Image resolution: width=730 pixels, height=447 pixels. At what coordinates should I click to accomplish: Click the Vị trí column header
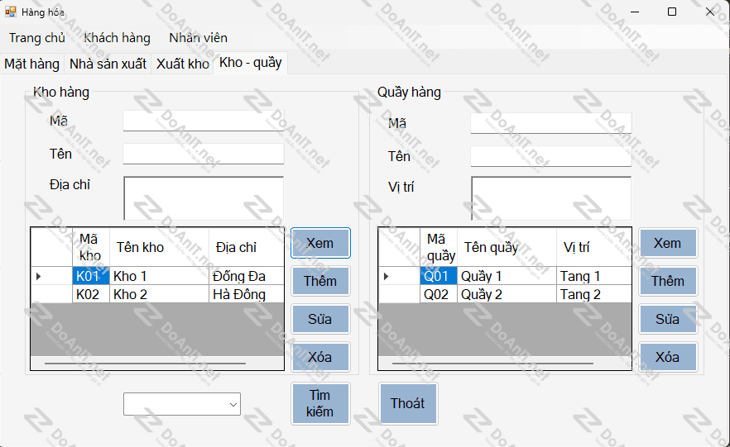(594, 247)
